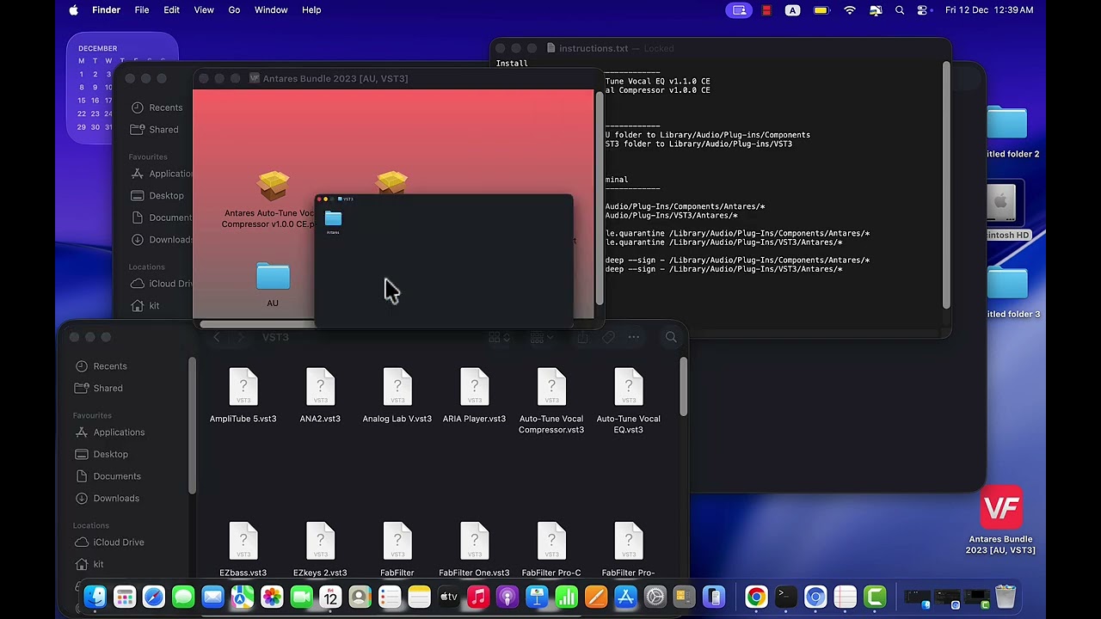
Task: Select Analog Lab V.vst3 file
Action: coord(397,396)
